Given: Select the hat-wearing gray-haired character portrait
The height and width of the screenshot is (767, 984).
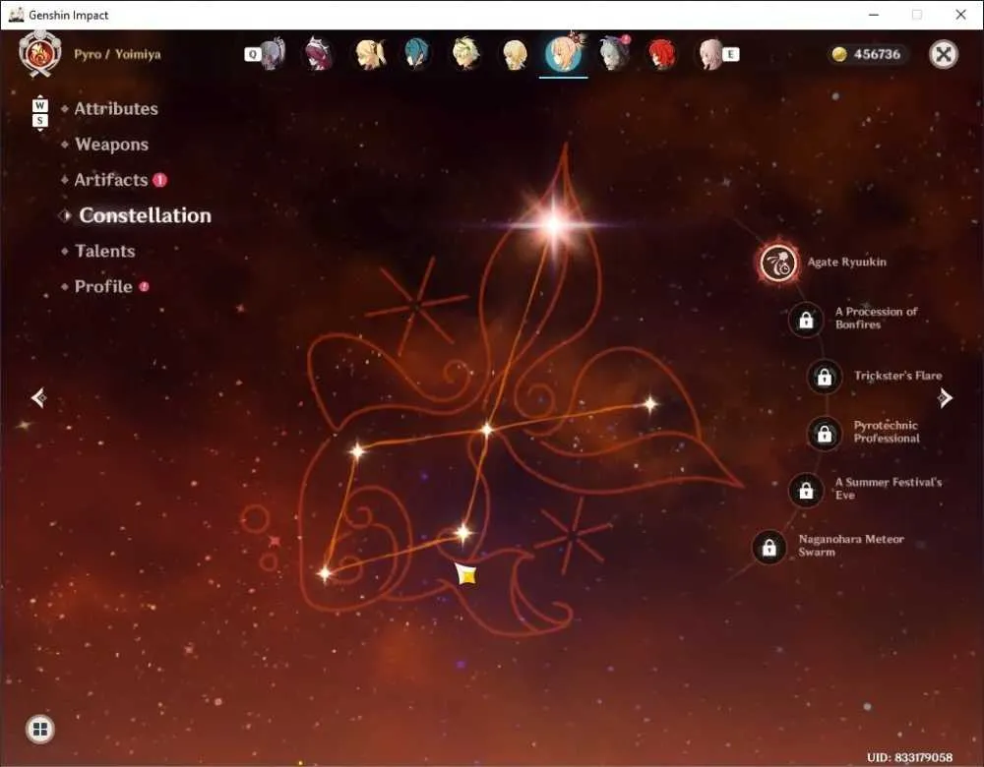Looking at the screenshot, I should pos(614,53).
